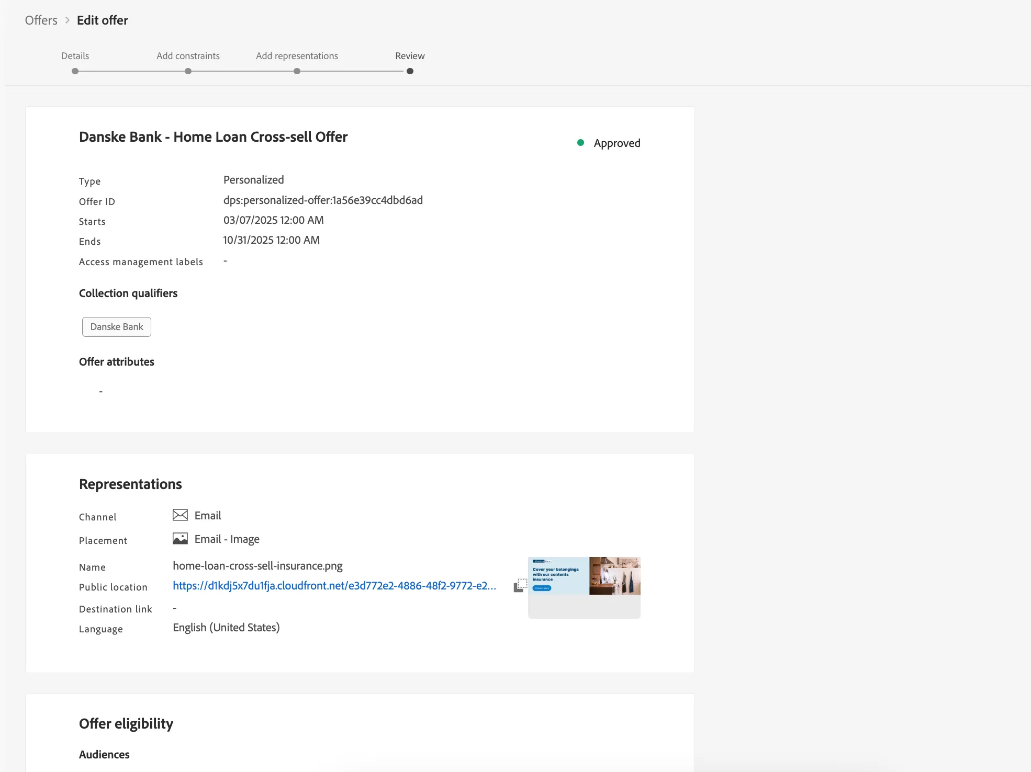Open the Add representations step label
The image size is (1031, 772).
297,56
